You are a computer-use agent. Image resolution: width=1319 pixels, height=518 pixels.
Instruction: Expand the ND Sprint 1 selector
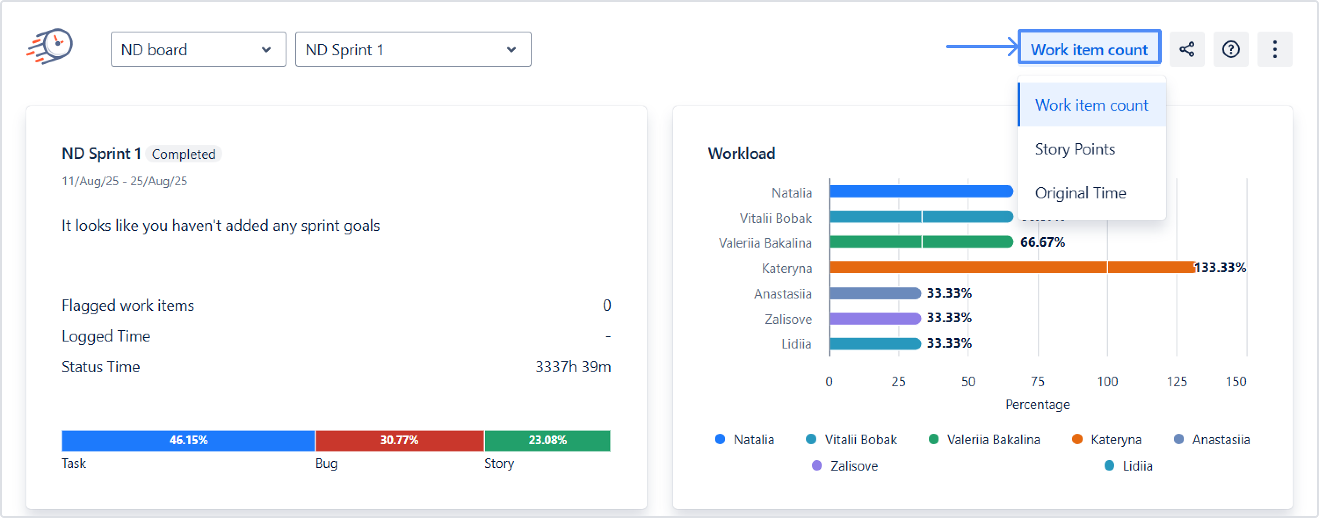click(x=413, y=50)
